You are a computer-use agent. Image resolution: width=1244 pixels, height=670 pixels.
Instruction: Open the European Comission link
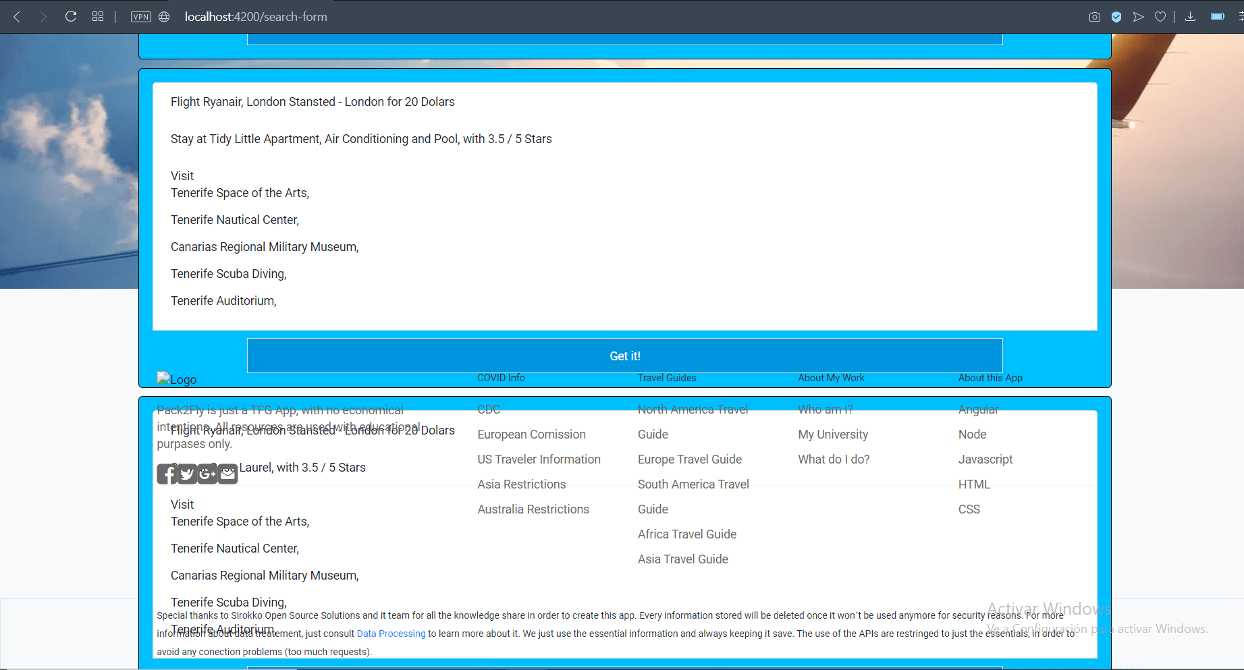click(x=531, y=435)
